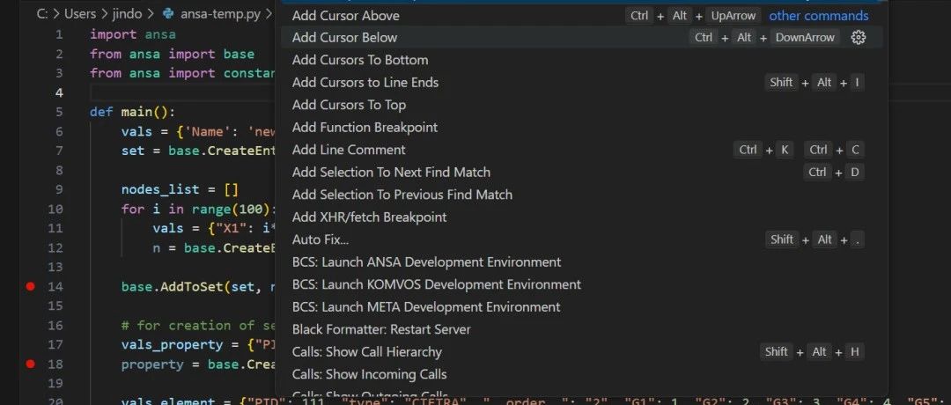Remove the breakpoint on line 14
This screenshot has width=951, height=405.
31,287
